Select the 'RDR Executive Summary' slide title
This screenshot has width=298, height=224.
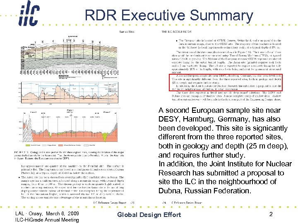point(169,15)
